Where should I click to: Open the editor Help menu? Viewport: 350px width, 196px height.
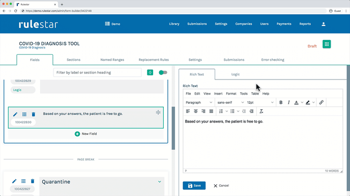coord(266,94)
